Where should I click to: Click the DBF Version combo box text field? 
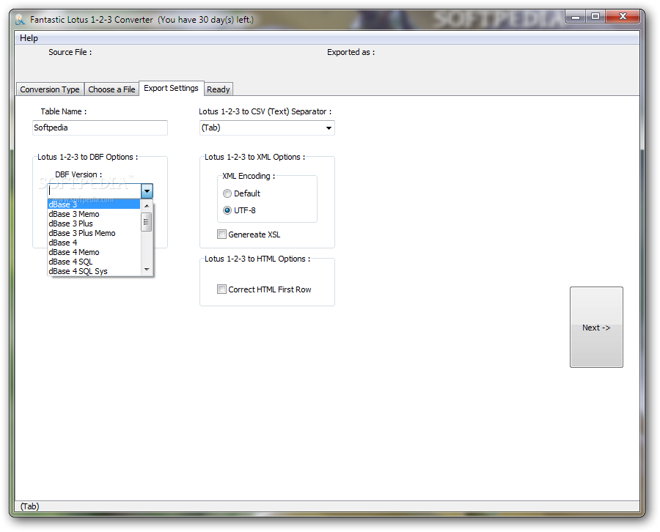(x=94, y=191)
